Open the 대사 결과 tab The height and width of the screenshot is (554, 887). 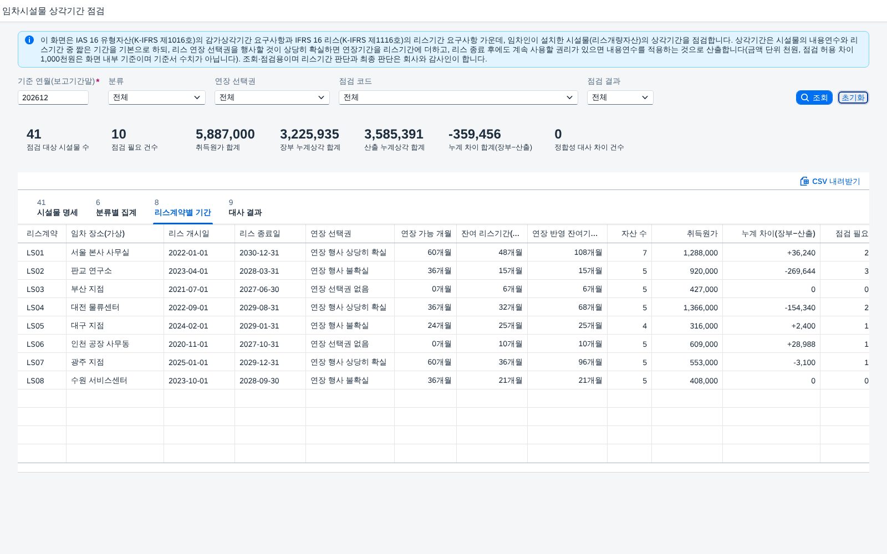[x=245, y=208]
